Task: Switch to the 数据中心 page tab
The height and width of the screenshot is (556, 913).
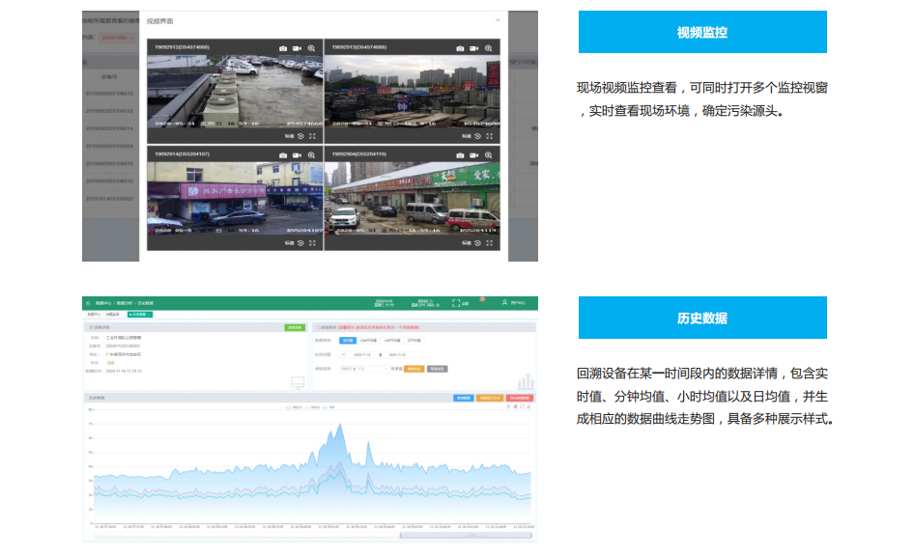Action: (x=94, y=314)
